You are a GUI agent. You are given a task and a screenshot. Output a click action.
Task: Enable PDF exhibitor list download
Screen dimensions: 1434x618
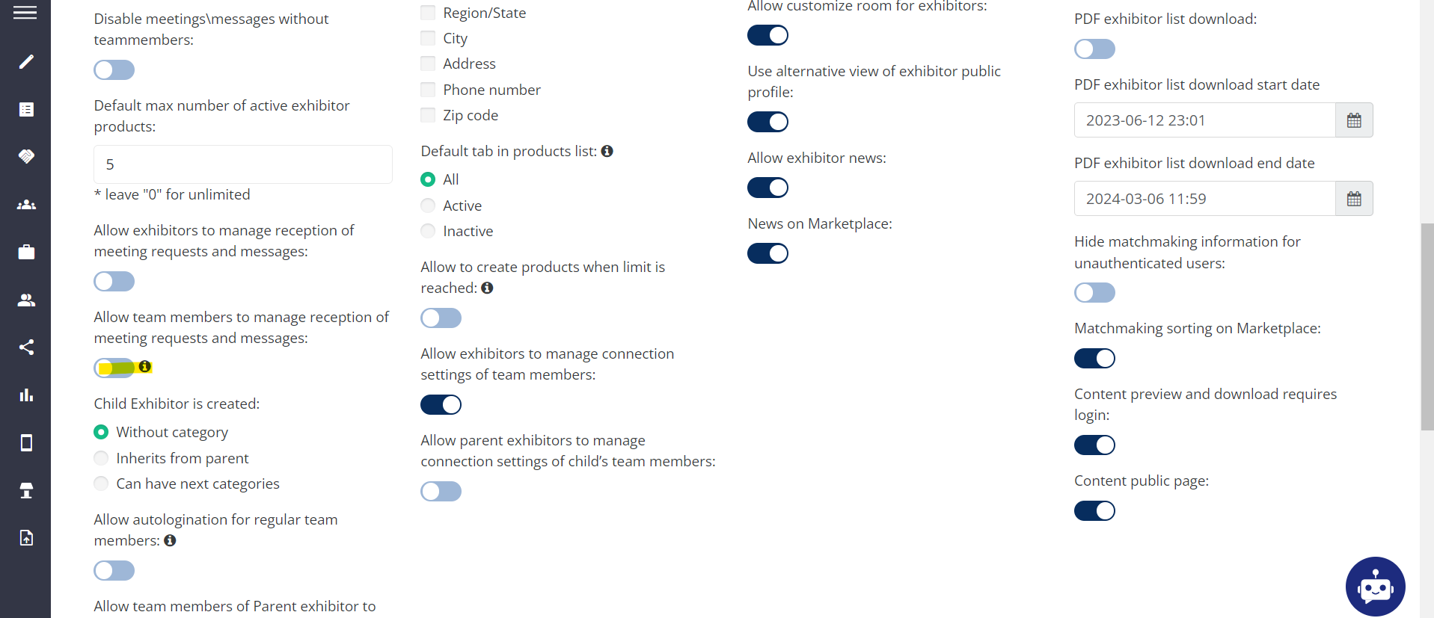(x=1094, y=49)
